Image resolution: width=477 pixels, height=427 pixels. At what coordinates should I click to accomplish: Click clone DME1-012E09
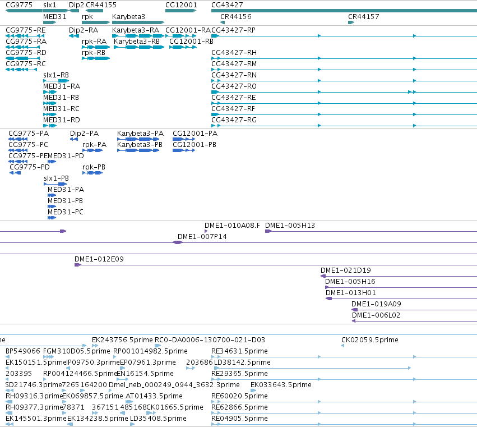(99, 259)
